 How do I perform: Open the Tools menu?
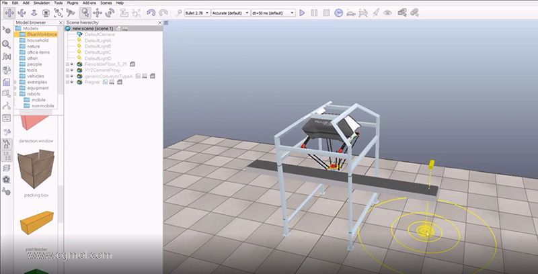pyautogui.click(x=59, y=3)
